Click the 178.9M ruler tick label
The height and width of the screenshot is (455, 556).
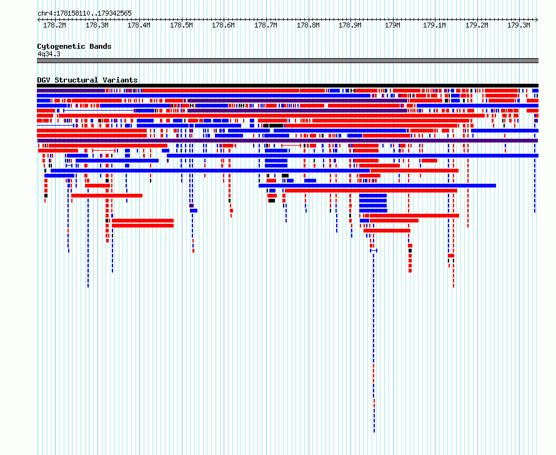coord(350,25)
